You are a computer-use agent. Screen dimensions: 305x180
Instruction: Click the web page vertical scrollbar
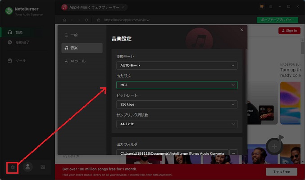click(x=302, y=48)
